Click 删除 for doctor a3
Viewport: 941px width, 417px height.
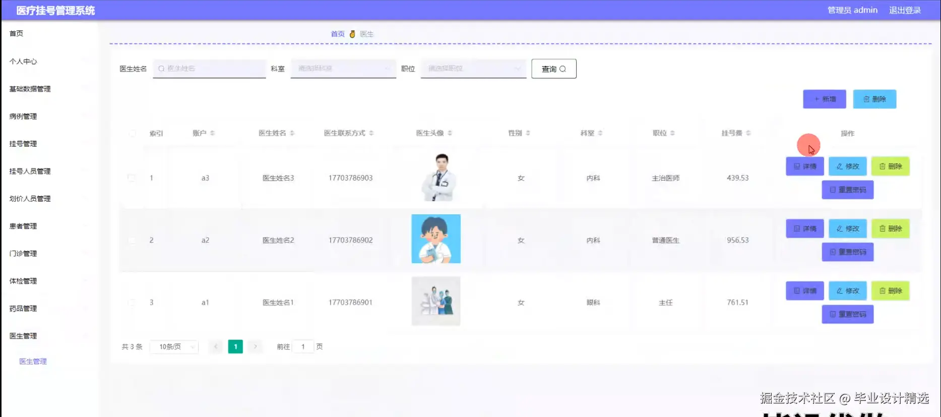(891, 166)
